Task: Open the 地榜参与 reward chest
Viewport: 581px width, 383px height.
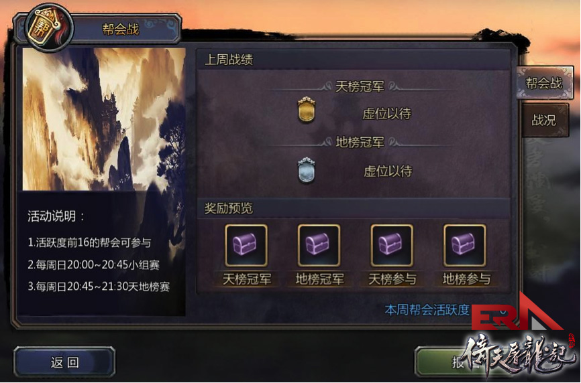Action: pos(465,246)
